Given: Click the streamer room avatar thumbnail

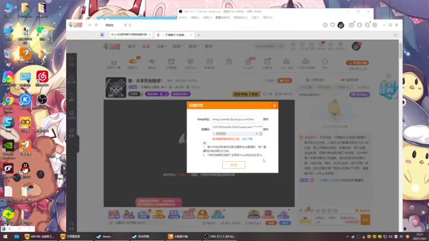Looking at the screenshot, I should click(x=116, y=87).
